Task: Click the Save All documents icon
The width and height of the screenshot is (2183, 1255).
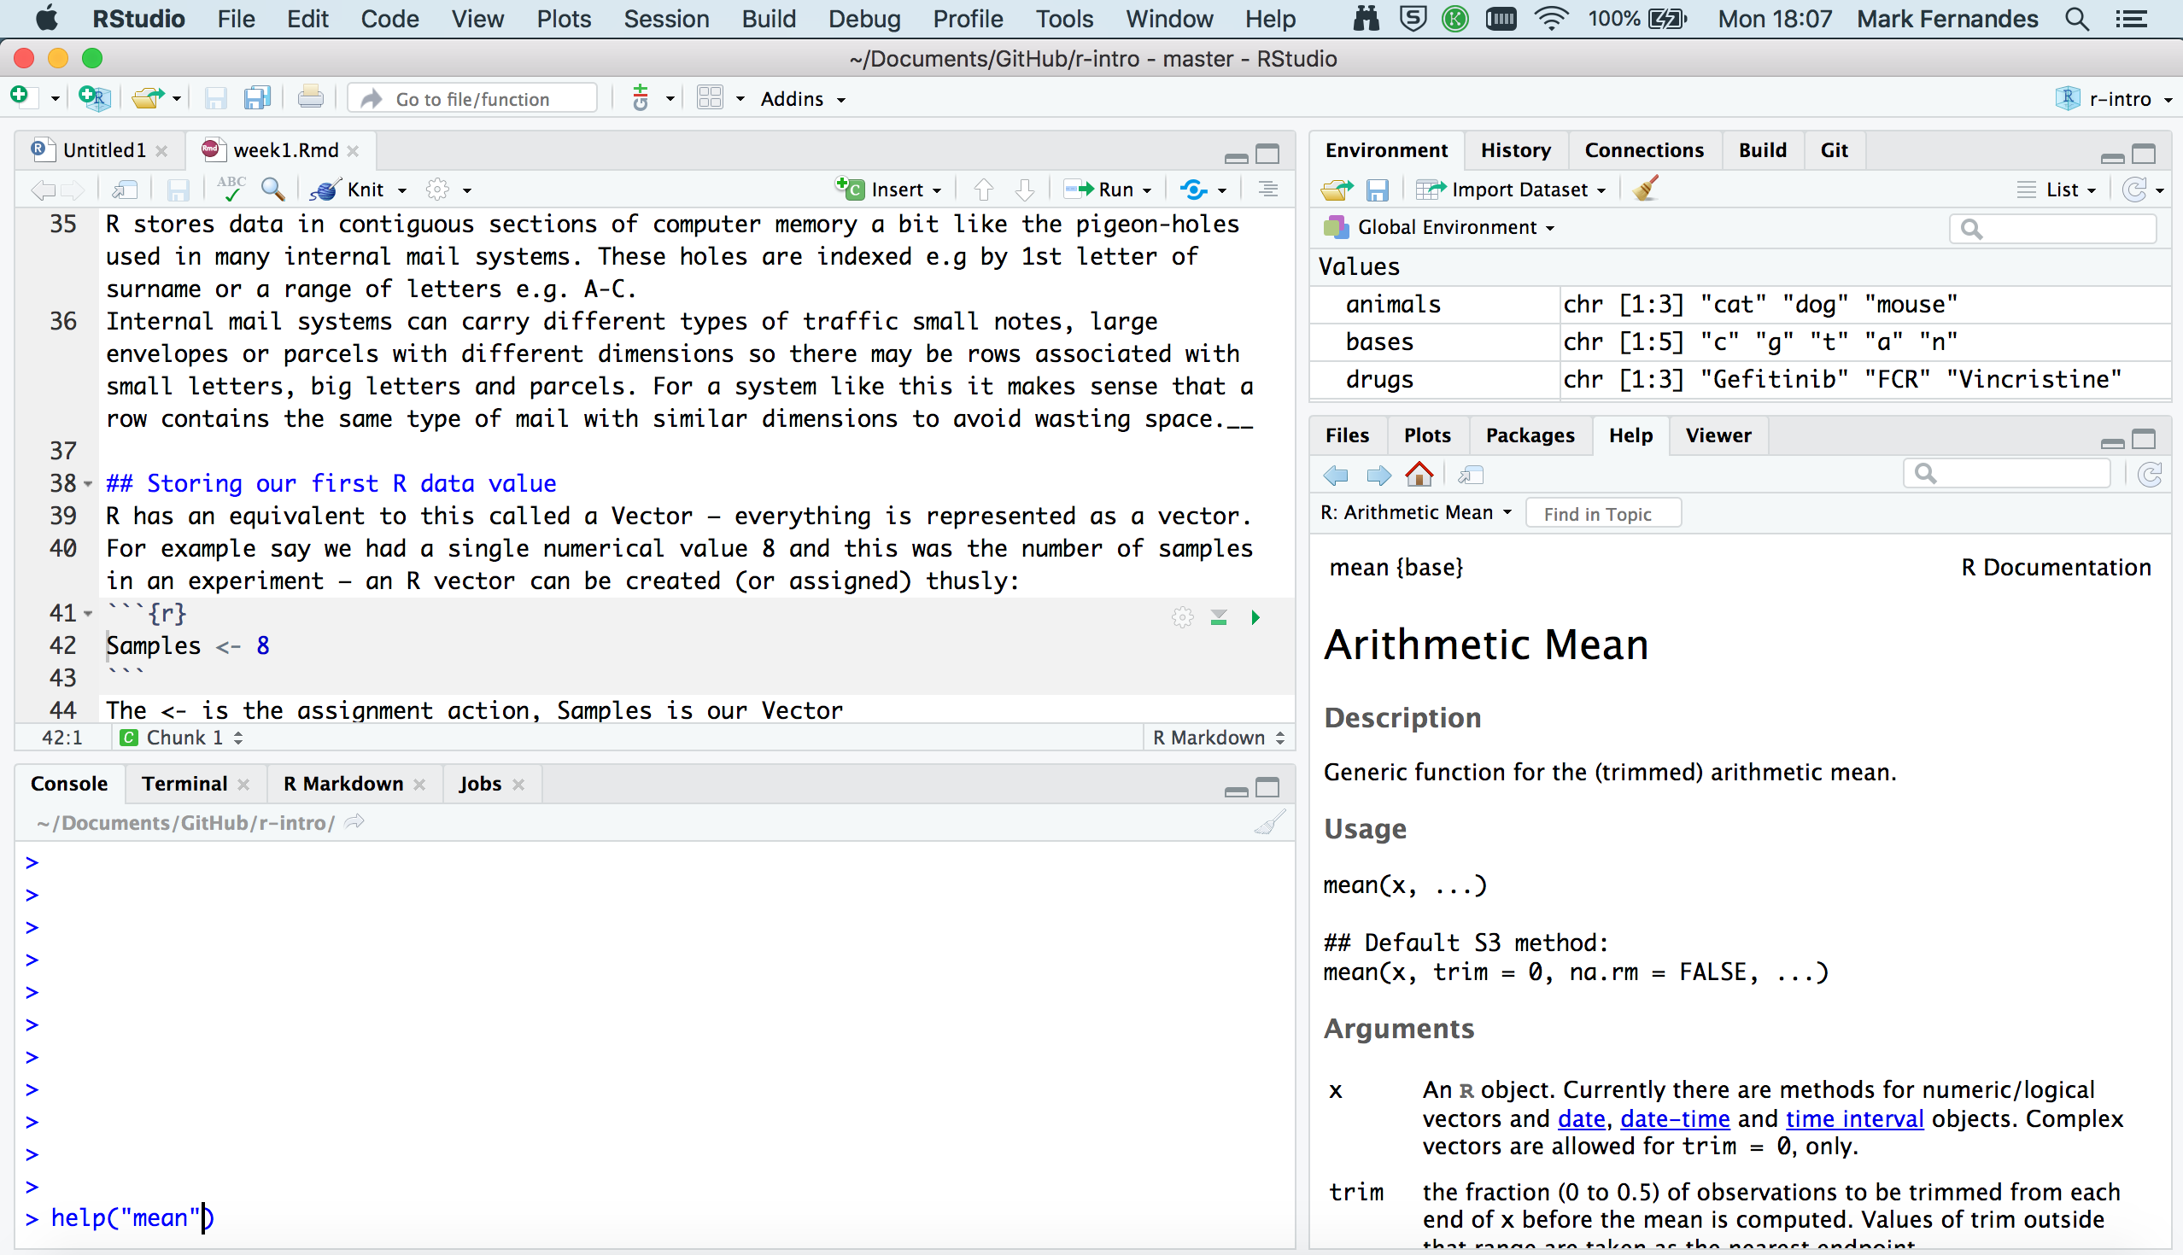Action: tap(257, 97)
